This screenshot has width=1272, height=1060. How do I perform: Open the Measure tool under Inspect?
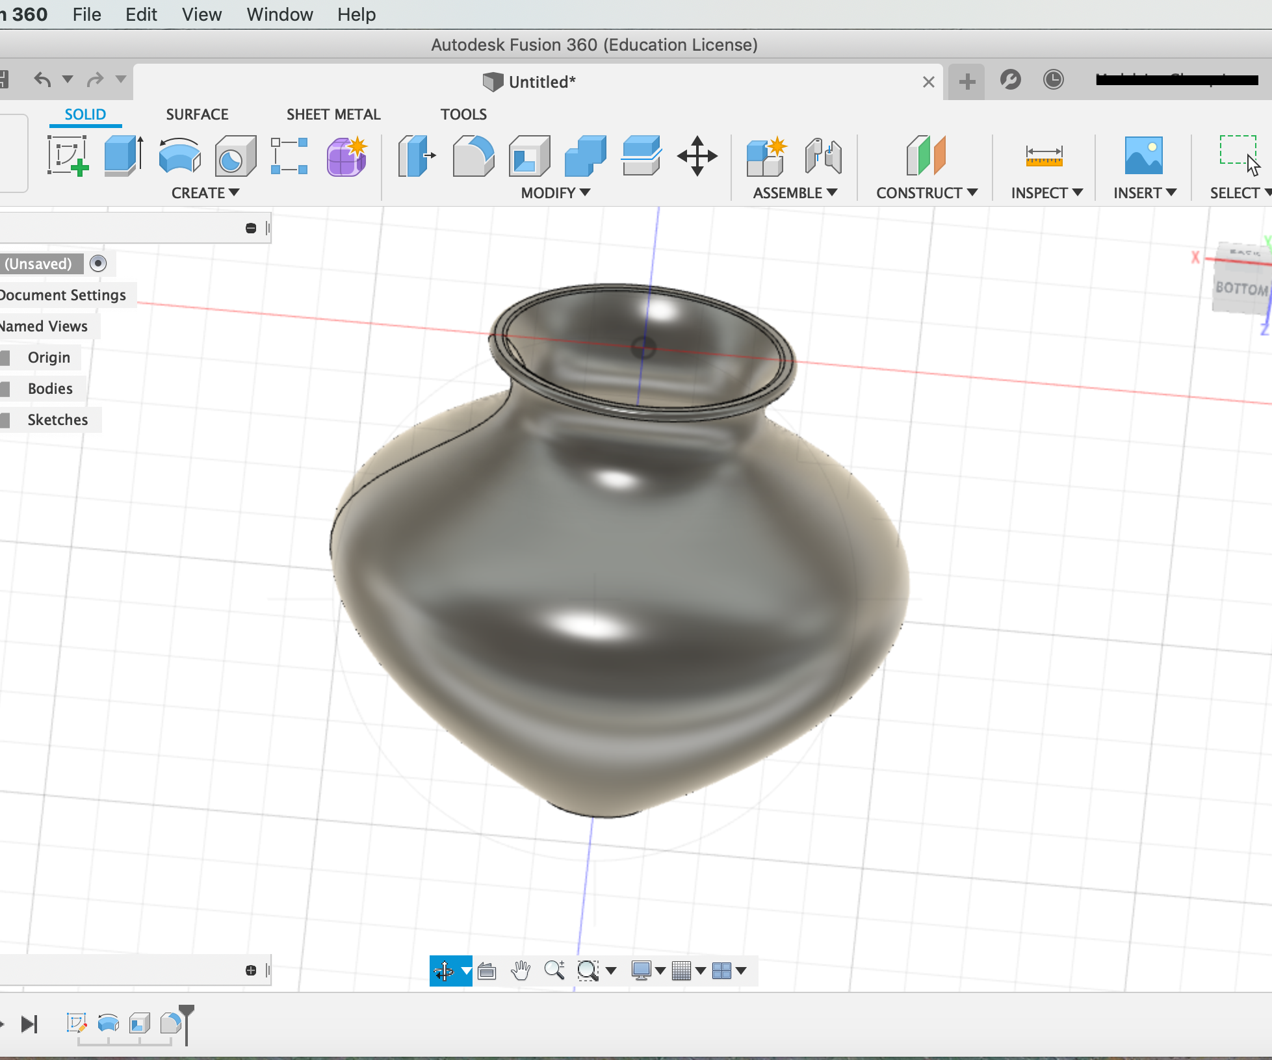1044,156
